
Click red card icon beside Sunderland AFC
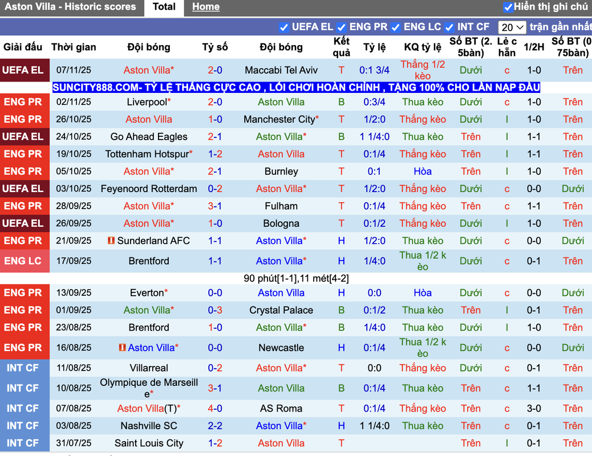pyautogui.click(x=111, y=240)
